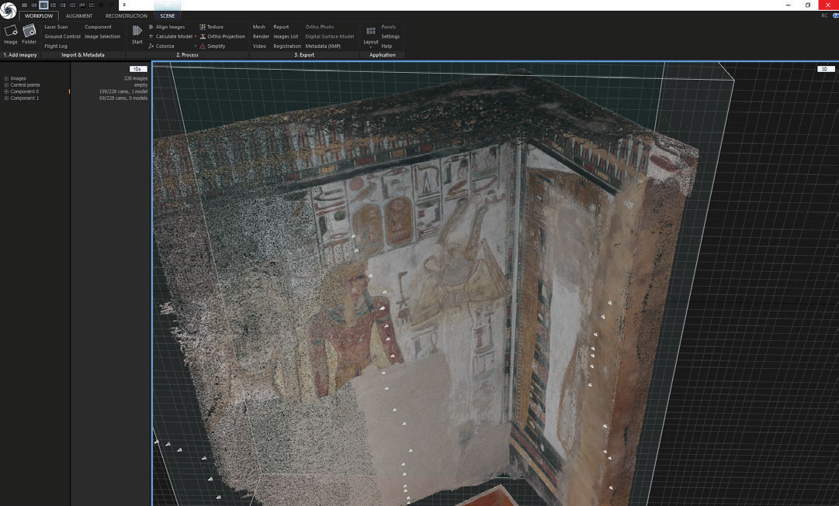Select the Control points row label
This screenshot has height=506, width=839.
(25, 85)
